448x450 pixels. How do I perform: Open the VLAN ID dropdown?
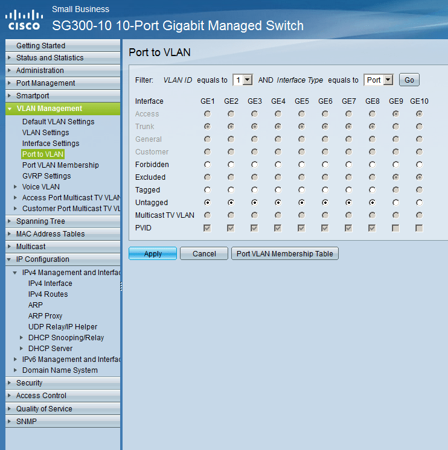point(243,80)
